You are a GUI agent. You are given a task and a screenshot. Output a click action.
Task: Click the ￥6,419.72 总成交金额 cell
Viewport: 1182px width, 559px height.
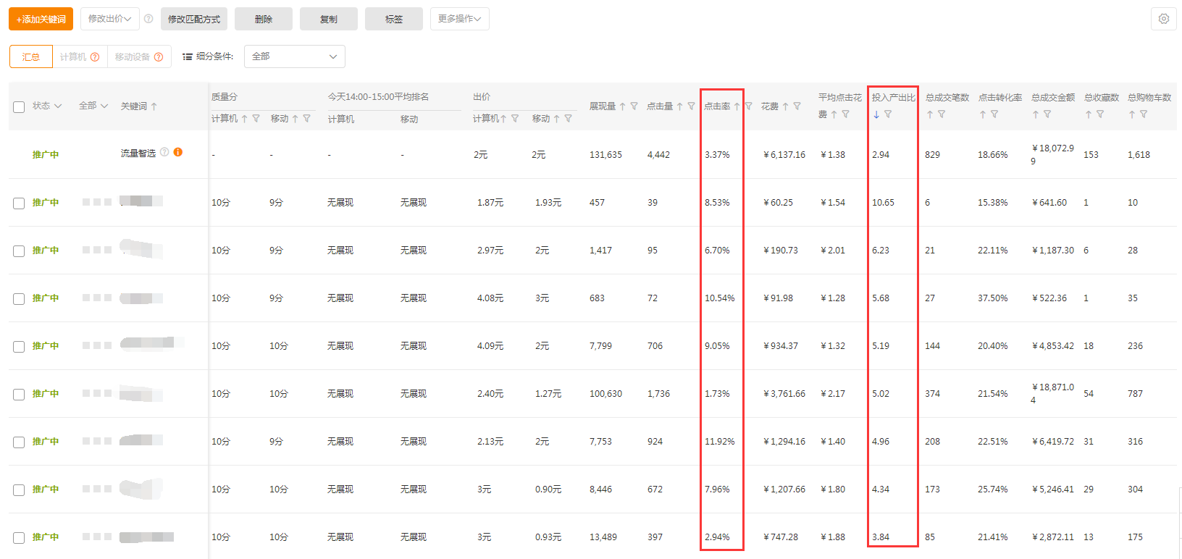[x=1053, y=442]
